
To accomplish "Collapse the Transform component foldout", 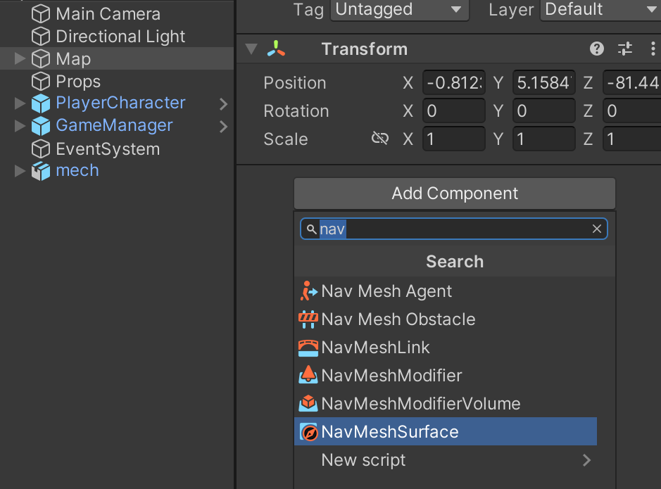I will (x=251, y=49).
